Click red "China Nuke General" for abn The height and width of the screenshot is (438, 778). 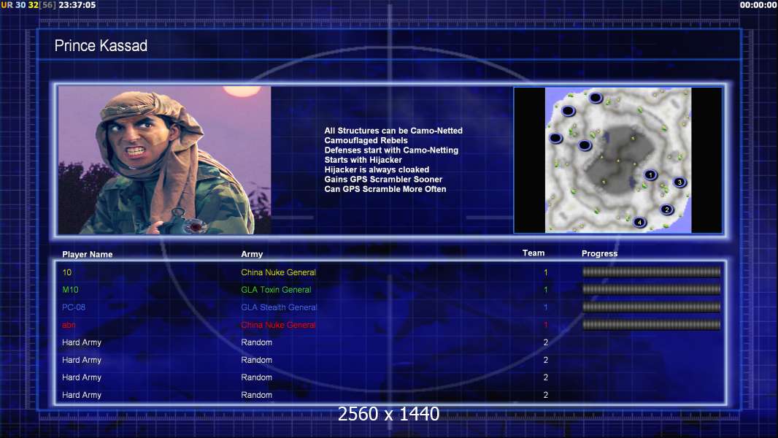(x=278, y=325)
